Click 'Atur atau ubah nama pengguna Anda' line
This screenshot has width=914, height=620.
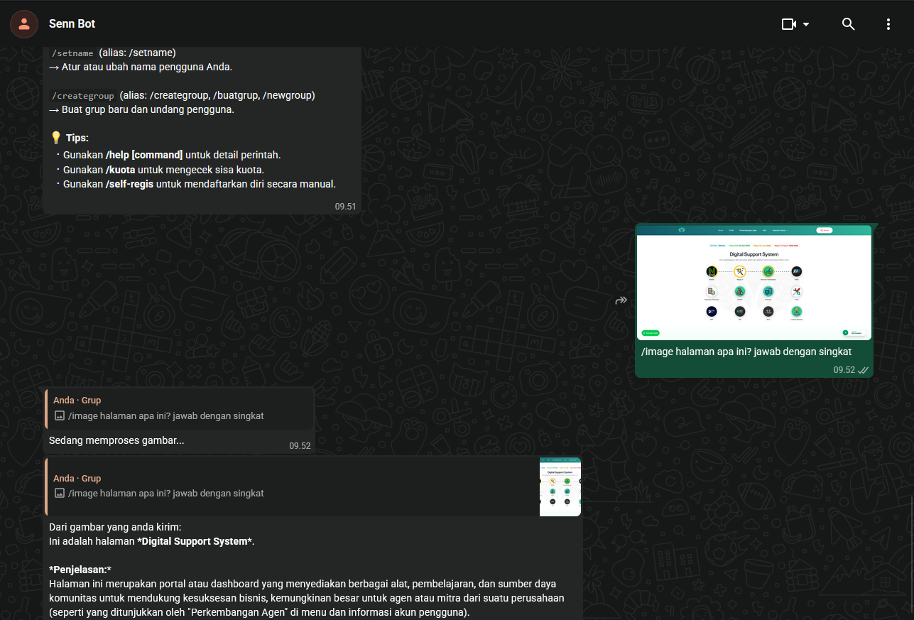click(x=141, y=67)
